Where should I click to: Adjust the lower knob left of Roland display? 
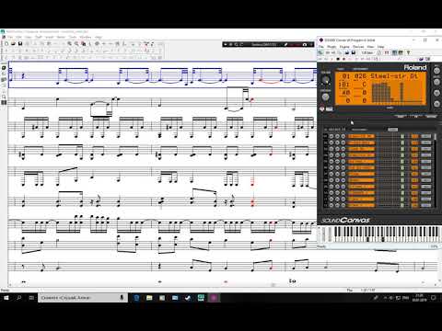pyautogui.click(x=326, y=97)
